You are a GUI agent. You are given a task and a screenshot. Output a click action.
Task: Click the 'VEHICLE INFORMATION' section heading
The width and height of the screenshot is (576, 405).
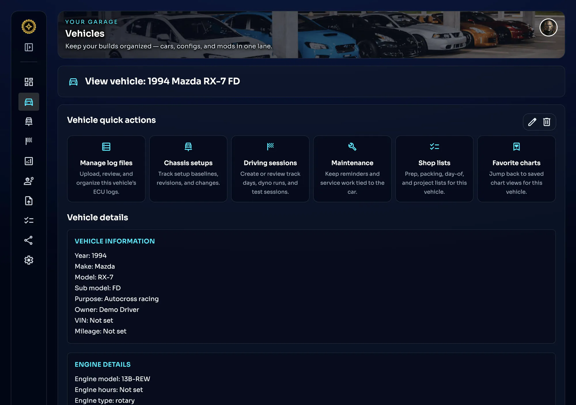tap(115, 241)
